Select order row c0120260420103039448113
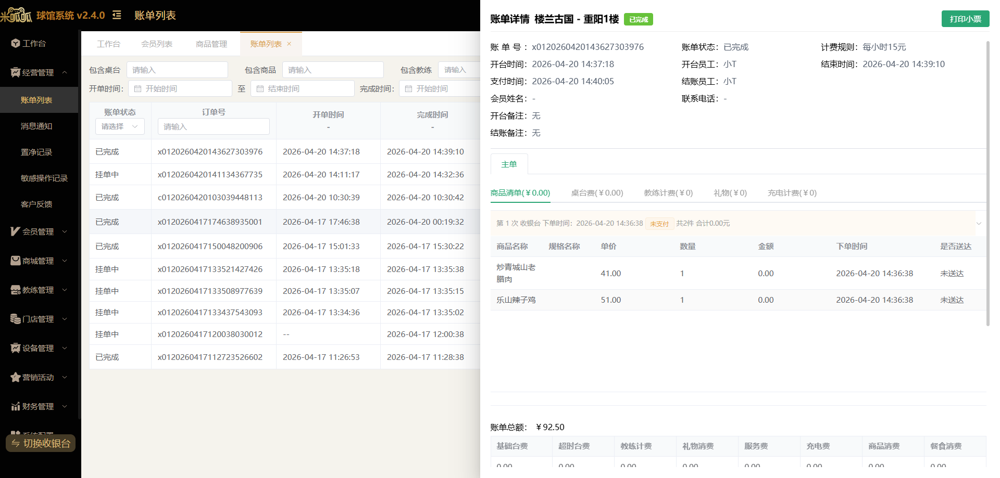1000x478 pixels. tap(284, 197)
